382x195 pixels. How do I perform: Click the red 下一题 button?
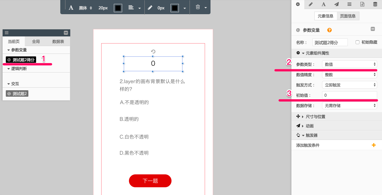pyautogui.click(x=150, y=181)
